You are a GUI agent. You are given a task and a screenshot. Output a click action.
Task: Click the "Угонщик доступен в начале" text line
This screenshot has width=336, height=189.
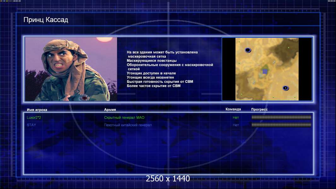coord(151,73)
